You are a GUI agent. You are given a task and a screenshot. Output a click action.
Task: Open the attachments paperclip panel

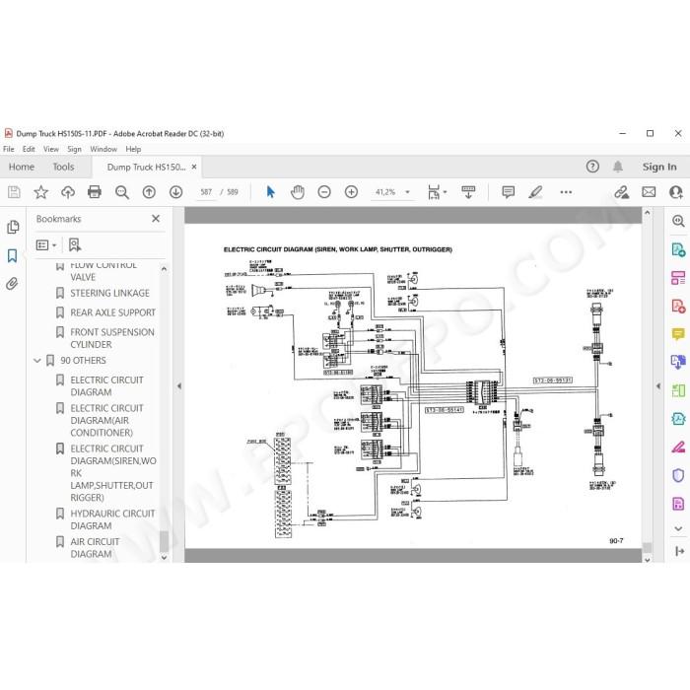tap(12, 284)
